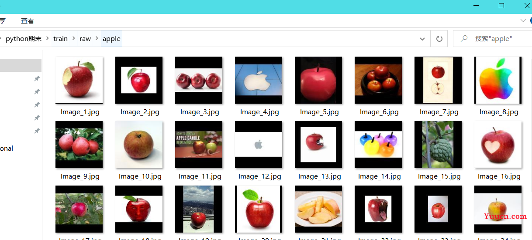This screenshot has width=532, height=240.
Task: Select the Image_15.jpg green fruit thumbnail
Action: point(438,145)
